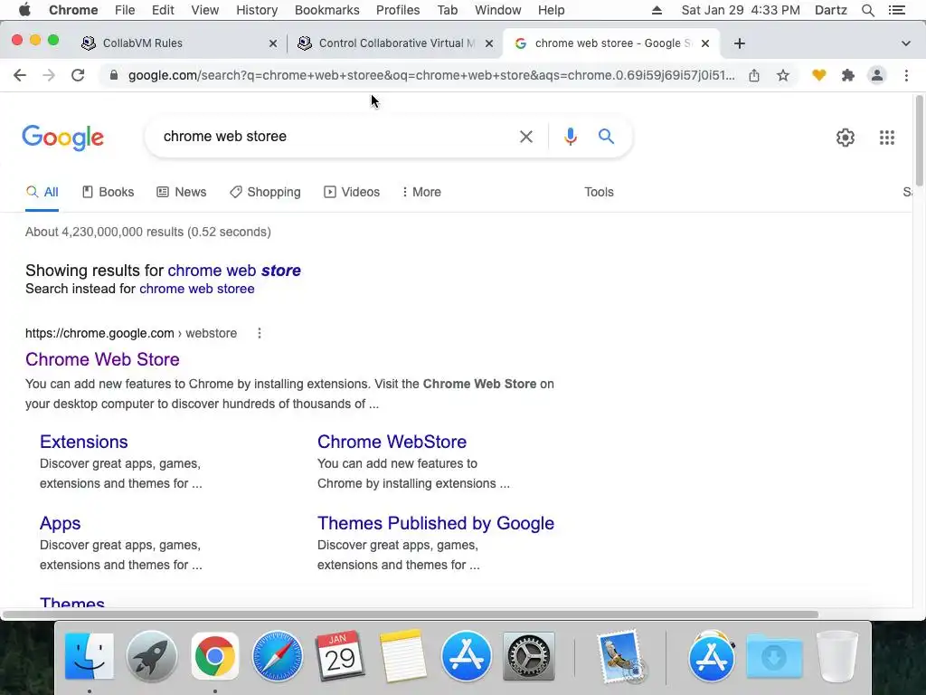Viewport: 926px width, 695px height.
Task: Open Chrome's three-dot menu
Action: pos(906,75)
